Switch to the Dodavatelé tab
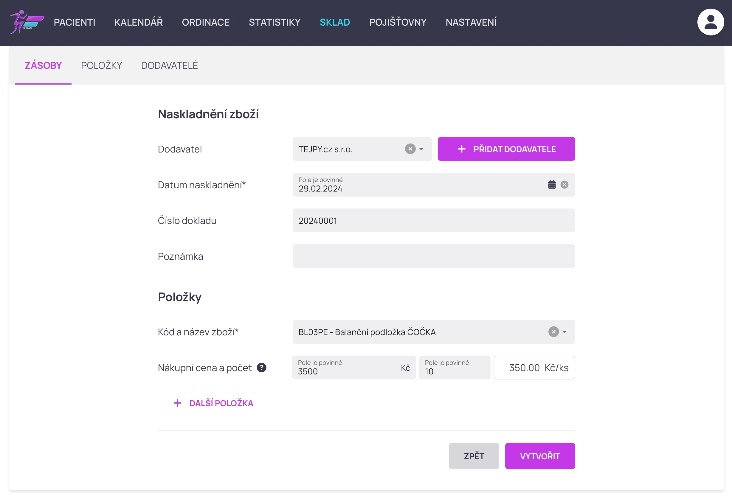732x498 pixels. pos(169,66)
